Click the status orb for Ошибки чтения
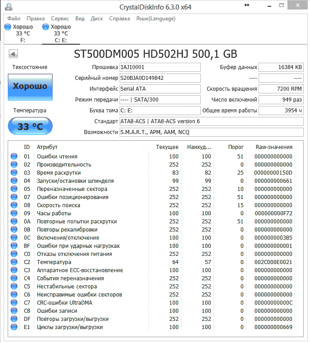310x343 pixels. [14, 157]
